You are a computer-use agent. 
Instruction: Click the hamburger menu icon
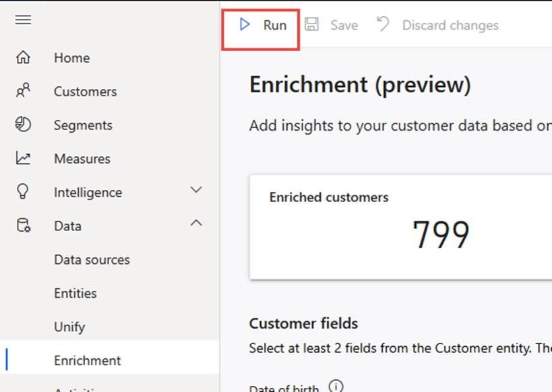[23, 20]
